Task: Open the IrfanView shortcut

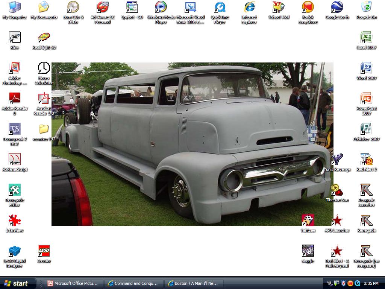Action: 14,221
